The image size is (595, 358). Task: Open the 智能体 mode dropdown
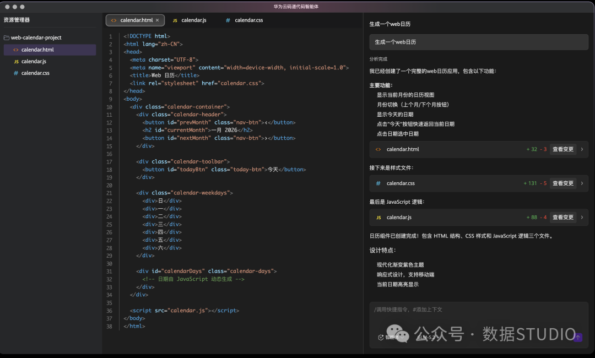coord(391,337)
